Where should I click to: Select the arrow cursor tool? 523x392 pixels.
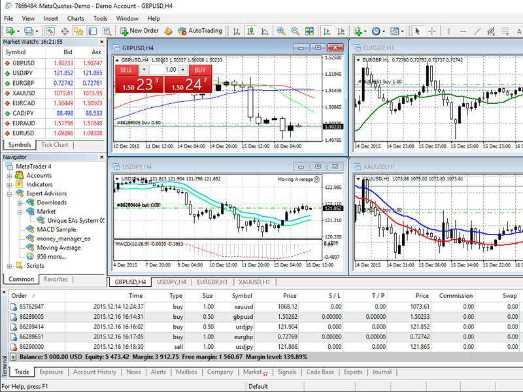click(417, 31)
